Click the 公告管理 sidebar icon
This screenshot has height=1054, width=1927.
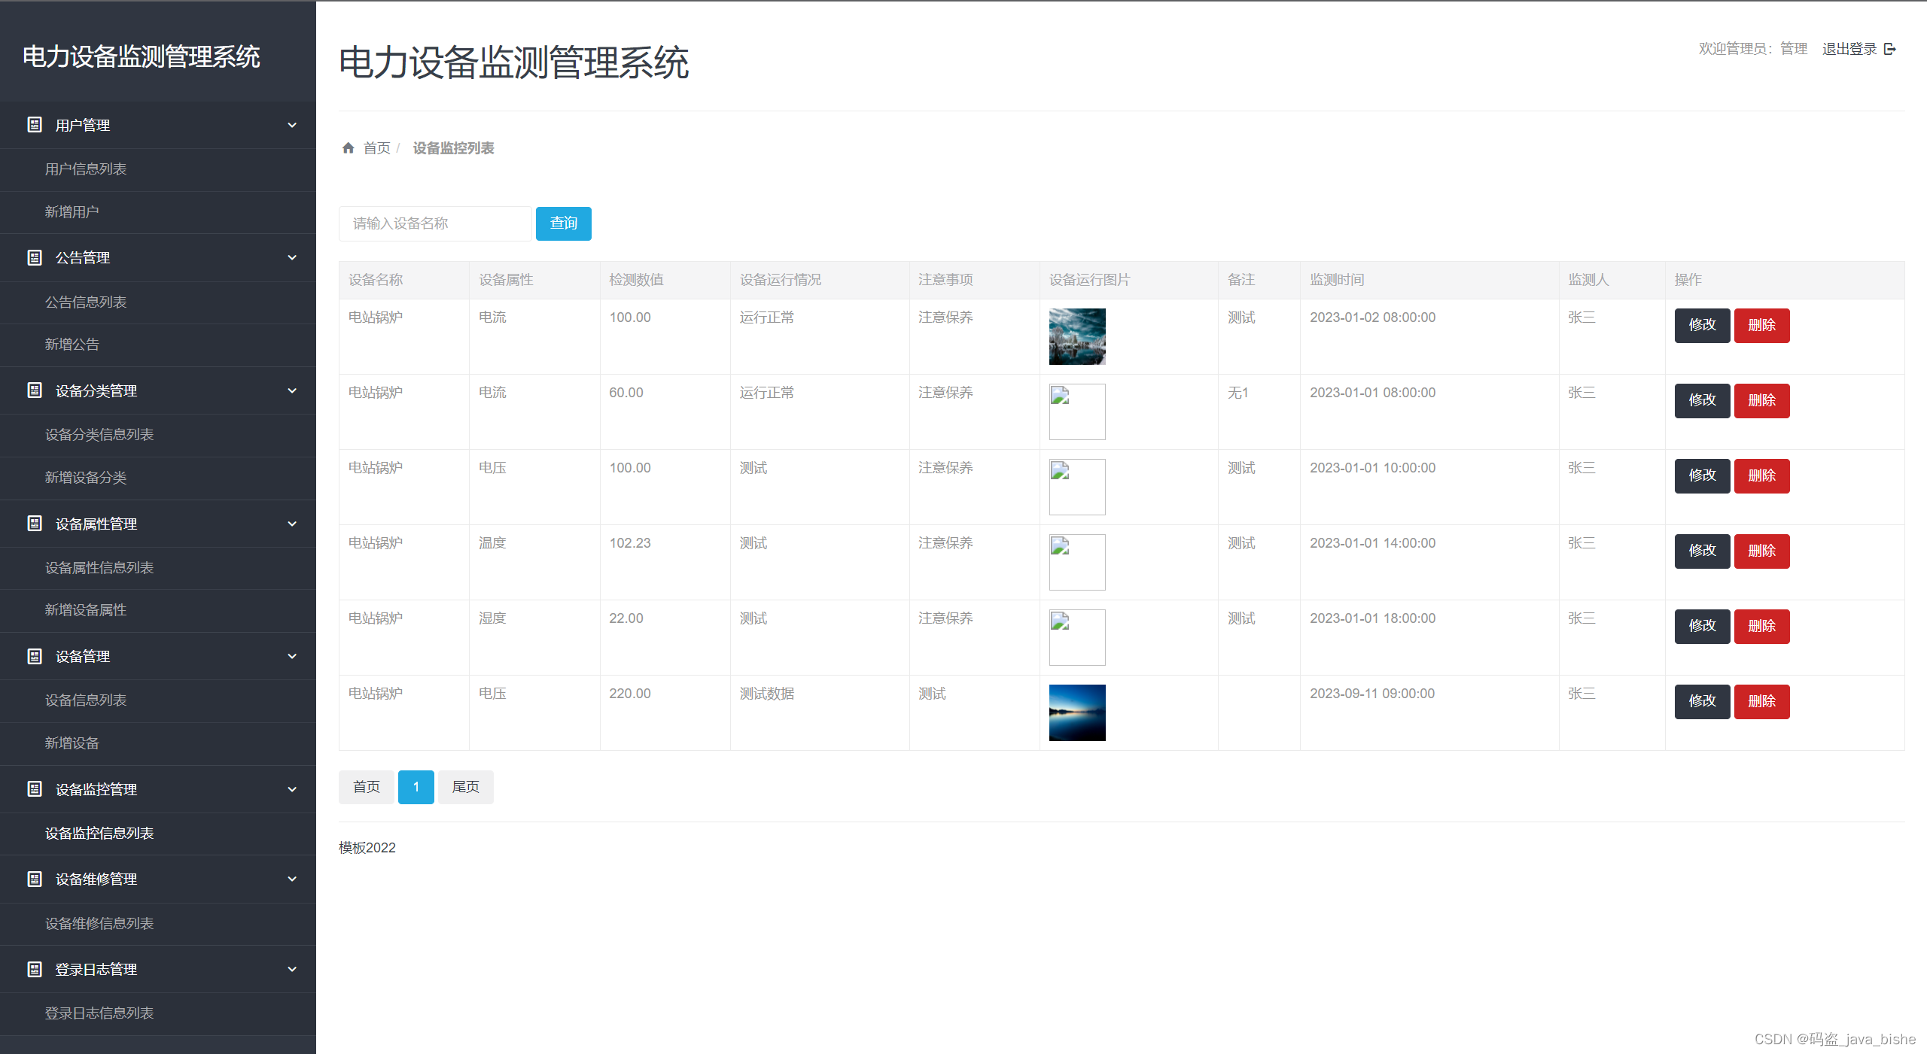click(x=35, y=258)
